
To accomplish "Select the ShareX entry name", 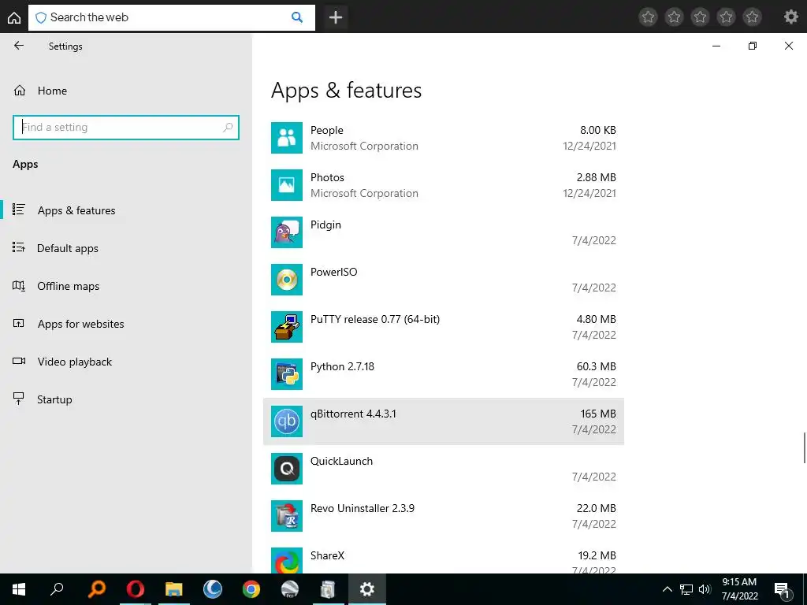I will pyautogui.click(x=327, y=556).
